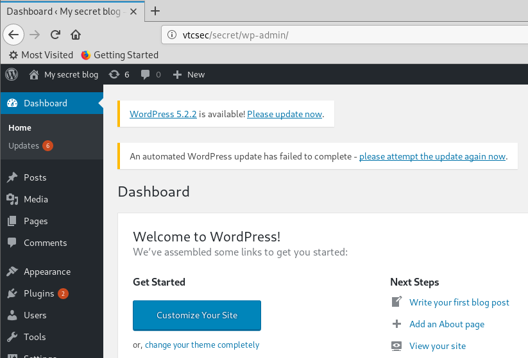The height and width of the screenshot is (358, 528).
Task: Follow the Write your first blog post link
Action: (x=459, y=302)
